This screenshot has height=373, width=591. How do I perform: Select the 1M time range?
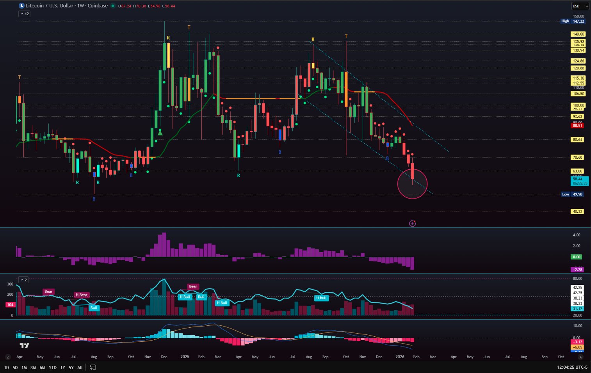click(x=24, y=368)
